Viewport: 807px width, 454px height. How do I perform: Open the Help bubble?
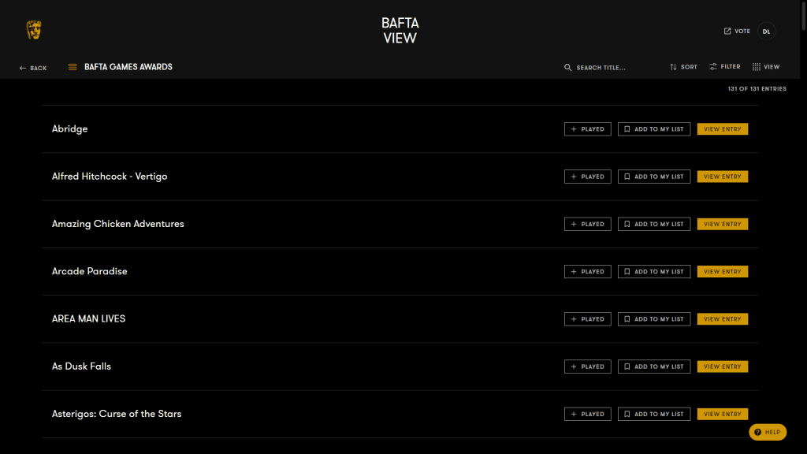click(x=768, y=432)
